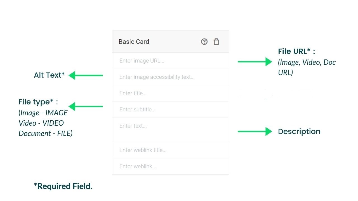Click the Alt Text* annotation label
Screen dimensions: 358x201
(x=49, y=75)
